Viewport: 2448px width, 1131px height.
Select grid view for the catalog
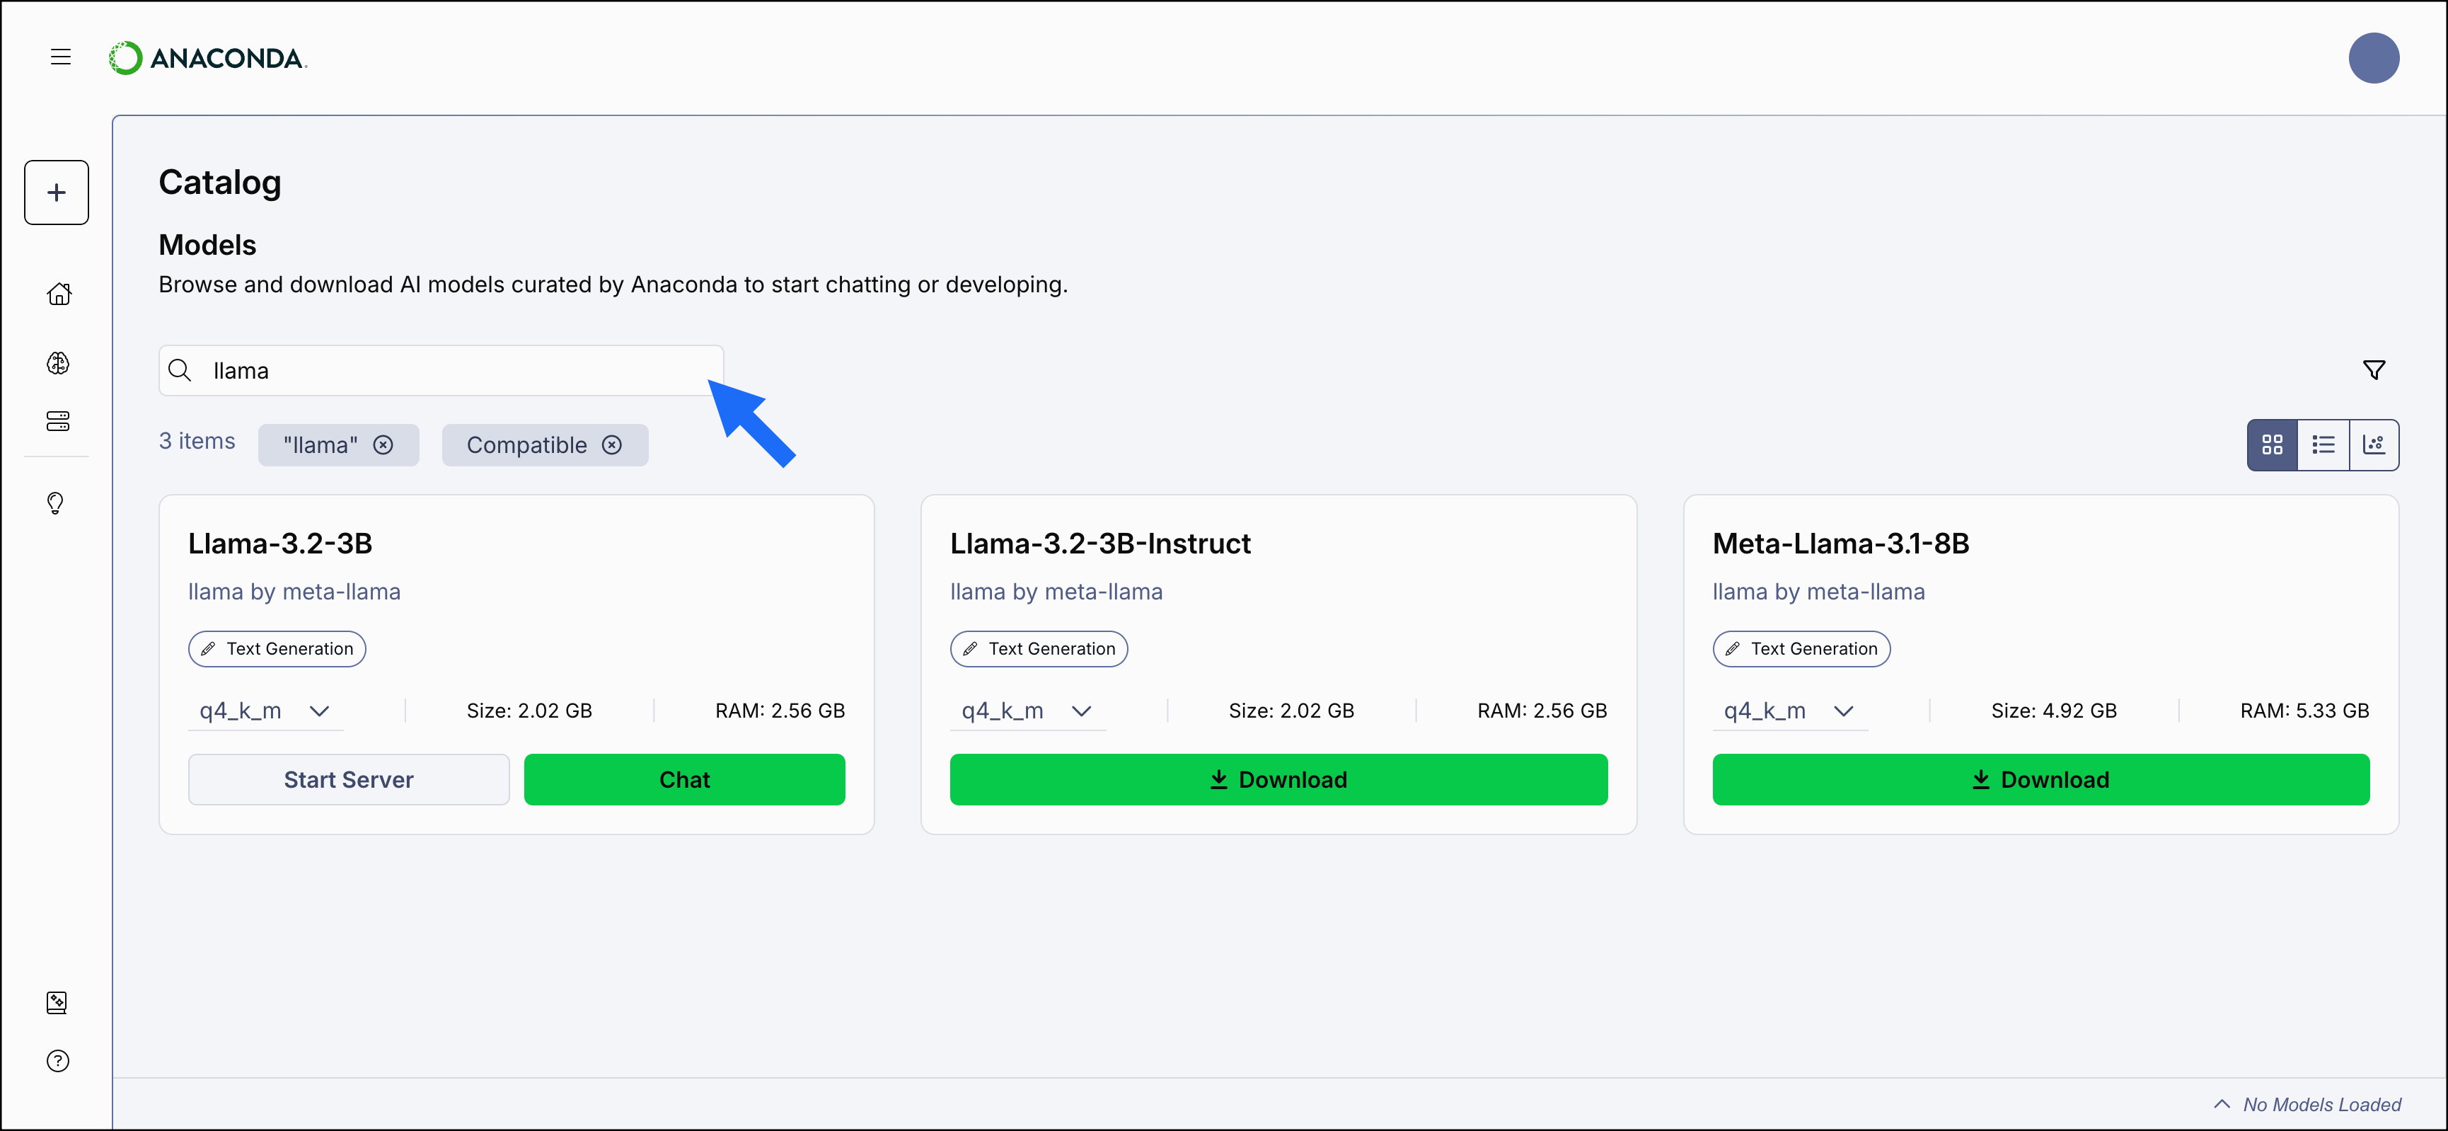point(2273,444)
